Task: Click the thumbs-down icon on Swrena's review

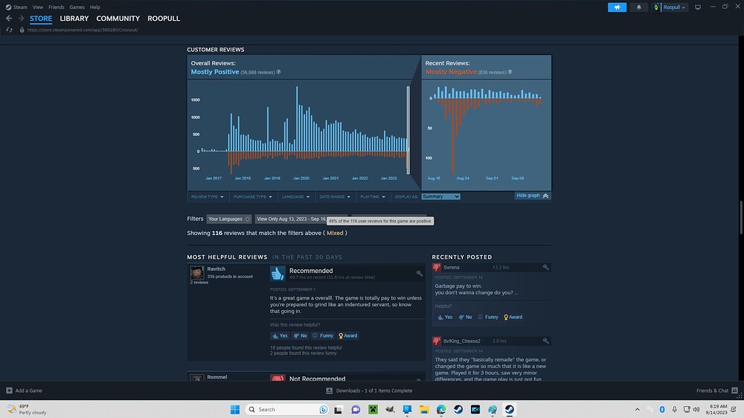Action: pyautogui.click(x=437, y=267)
